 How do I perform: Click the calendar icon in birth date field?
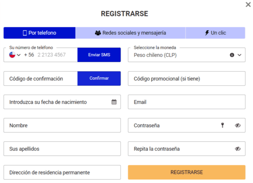click(114, 102)
